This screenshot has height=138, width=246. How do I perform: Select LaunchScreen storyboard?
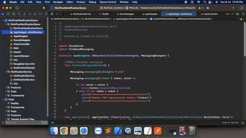click(x=21, y=56)
